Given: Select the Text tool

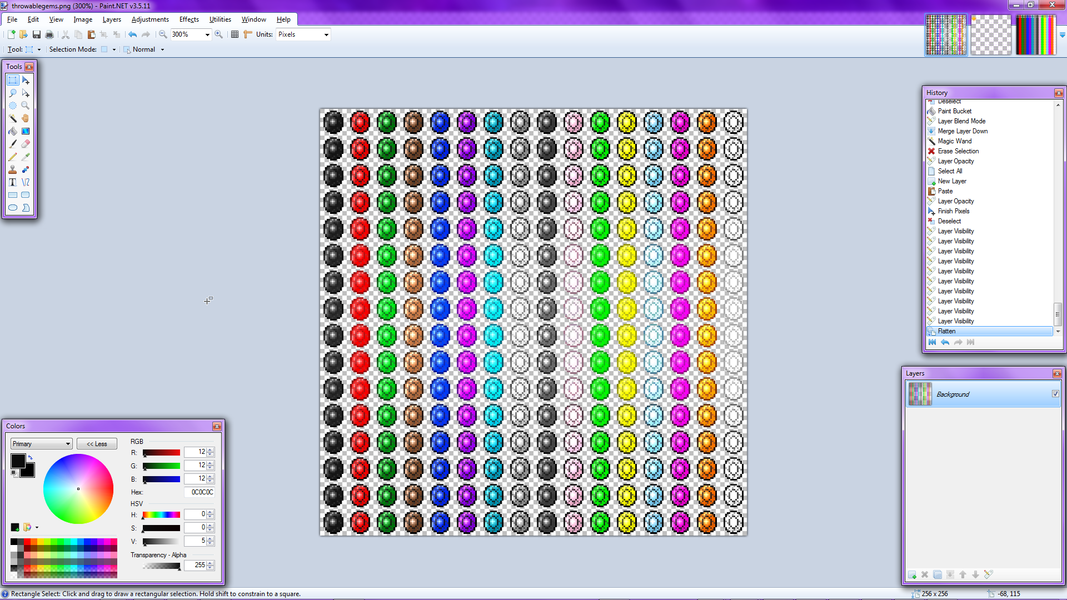Looking at the screenshot, I should pos(13,182).
